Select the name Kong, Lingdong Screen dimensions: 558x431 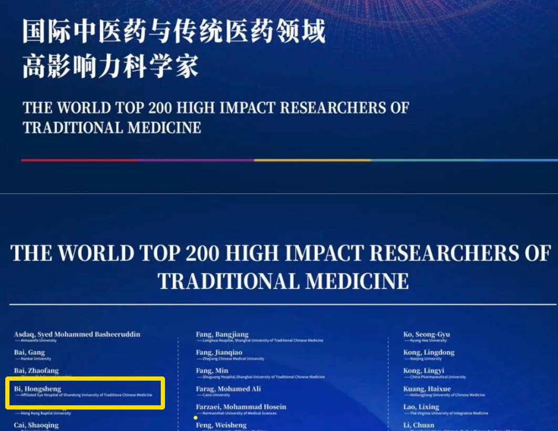(x=429, y=352)
